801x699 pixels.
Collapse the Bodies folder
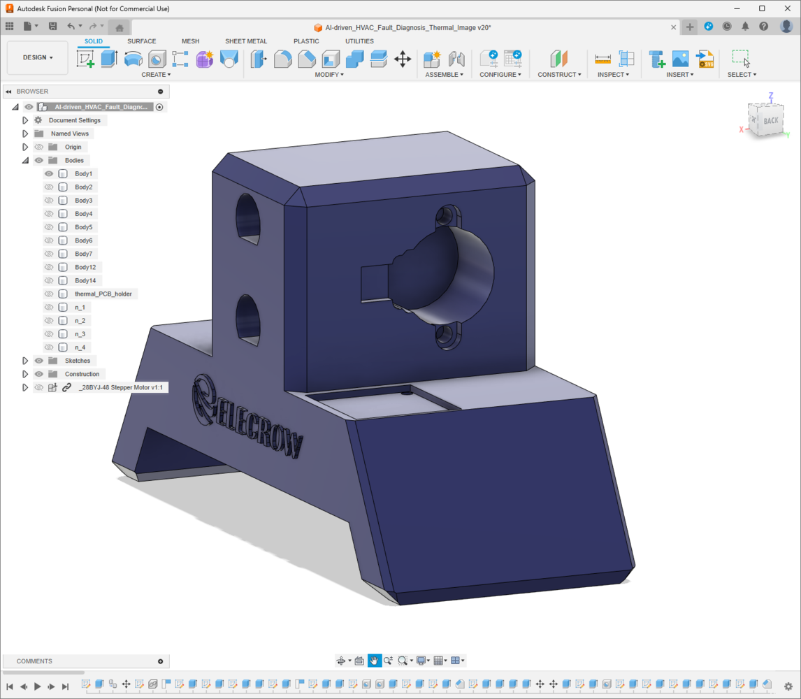(24, 161)
